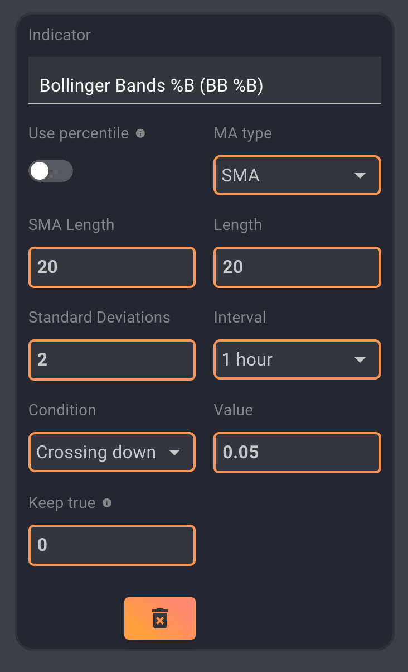The height and width of the screenshot is (672, 408).
Task: Click the info icon beside Use percentile
Action: [x=140, y=133]
